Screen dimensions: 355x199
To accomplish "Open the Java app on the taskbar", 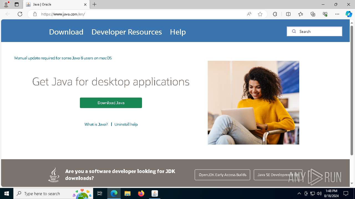I will (x=155, y=193).
